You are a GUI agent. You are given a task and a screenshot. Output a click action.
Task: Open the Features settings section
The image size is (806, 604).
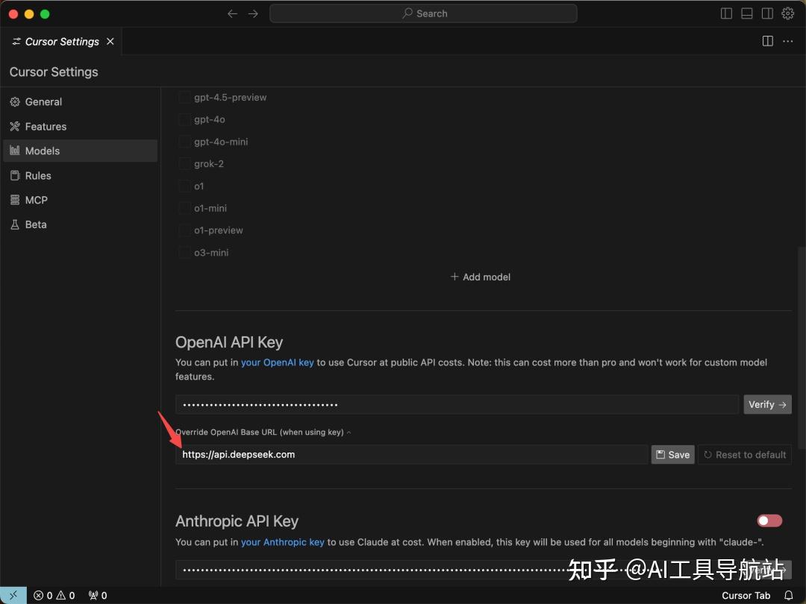click(80, 126)
